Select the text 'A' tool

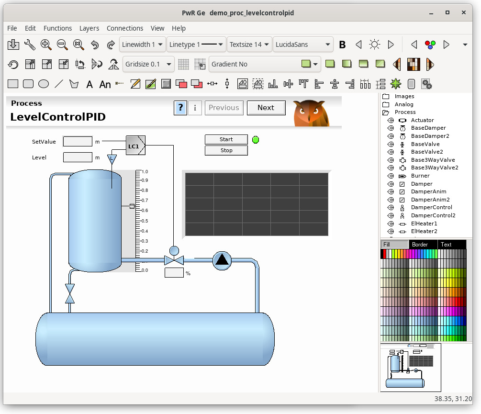89,84
